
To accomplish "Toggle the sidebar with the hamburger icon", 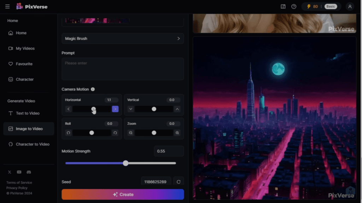I will pyautogui.click(x=7, y=6).
